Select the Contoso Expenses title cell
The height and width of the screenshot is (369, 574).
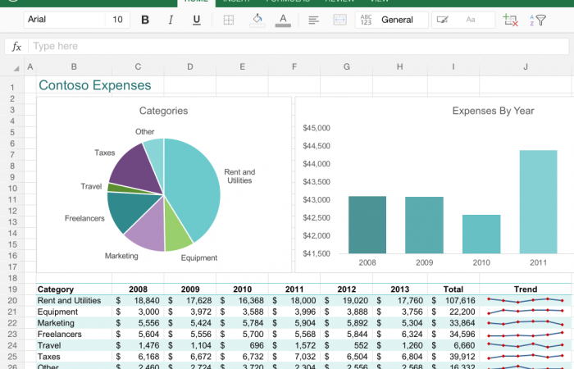94,85
